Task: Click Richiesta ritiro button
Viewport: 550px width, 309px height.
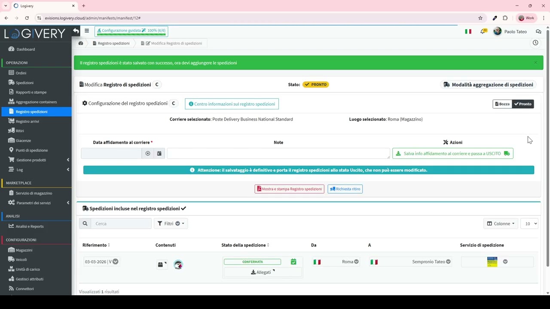Action: [345, 189]
